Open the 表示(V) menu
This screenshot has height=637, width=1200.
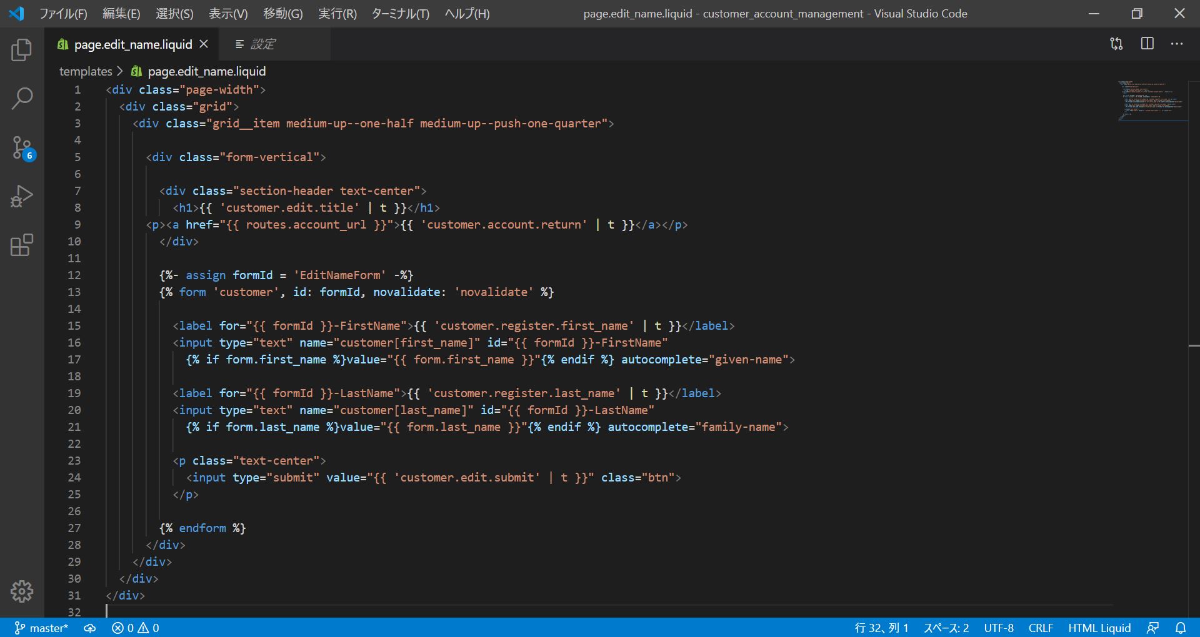point(228,14)
